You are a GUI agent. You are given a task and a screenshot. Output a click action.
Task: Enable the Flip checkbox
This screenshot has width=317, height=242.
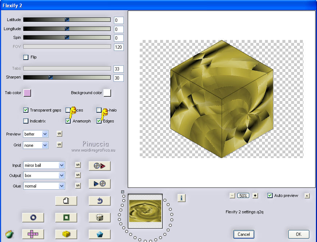tap(26, 57)
